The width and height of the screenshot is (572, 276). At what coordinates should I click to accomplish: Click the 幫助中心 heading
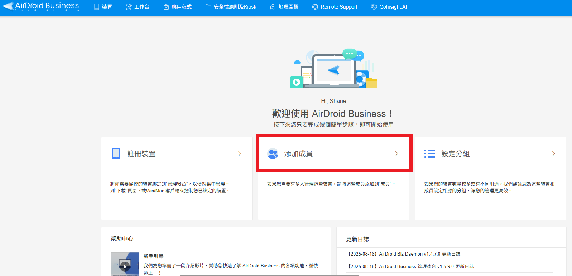point(122,238)
